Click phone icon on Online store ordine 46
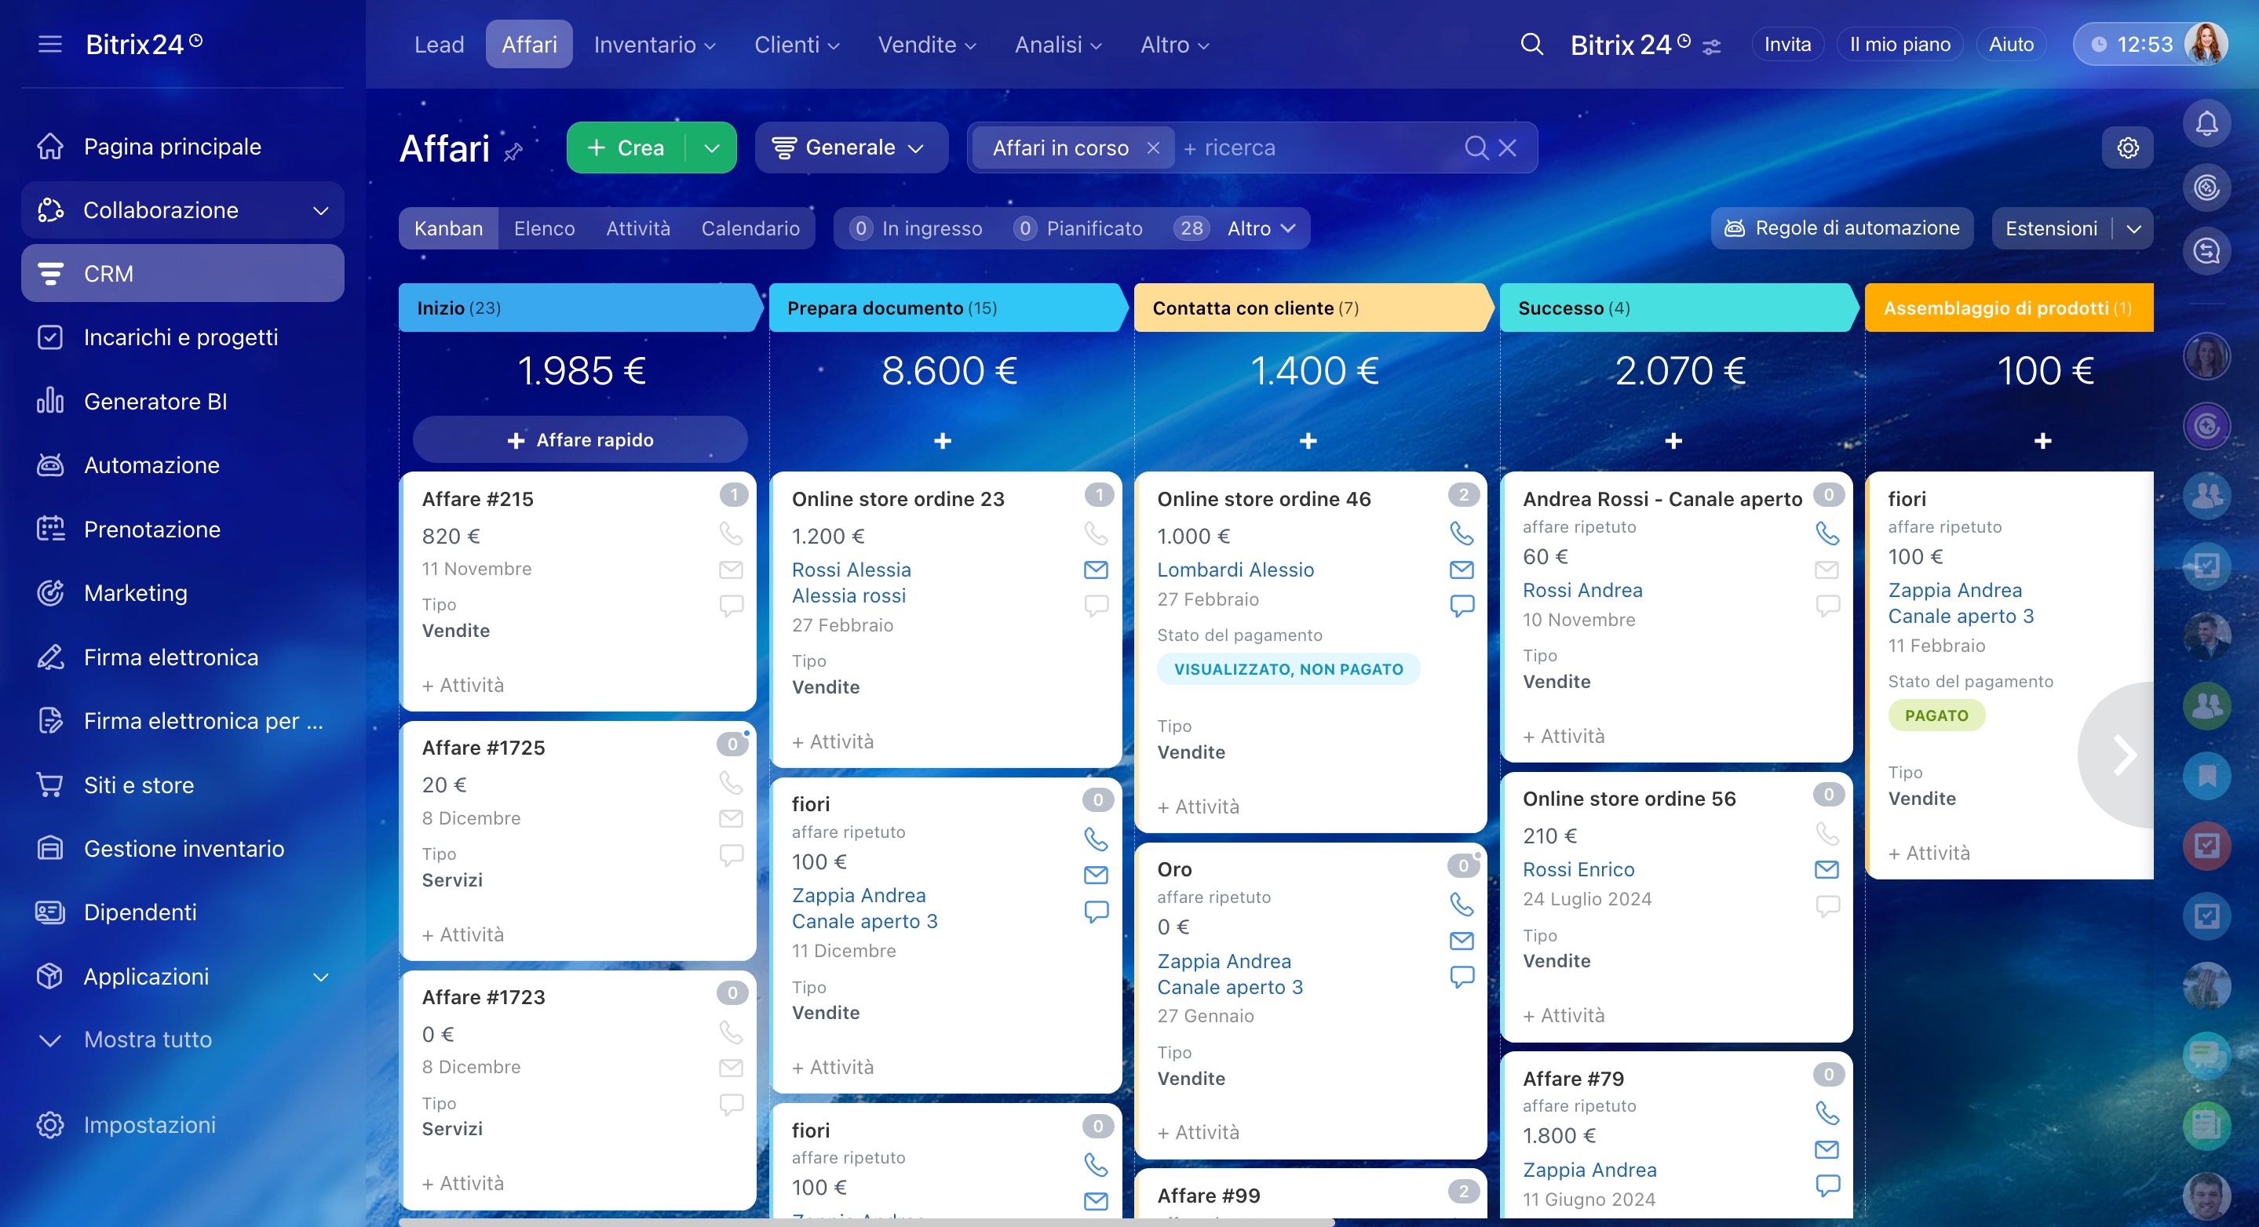The height and width of the screenshot is (1227, 2259). (x=1461, y=533)
